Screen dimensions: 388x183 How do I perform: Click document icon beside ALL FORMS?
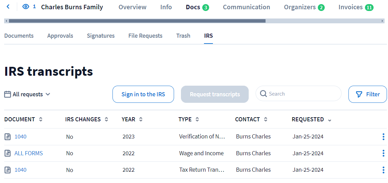point(8,153)
